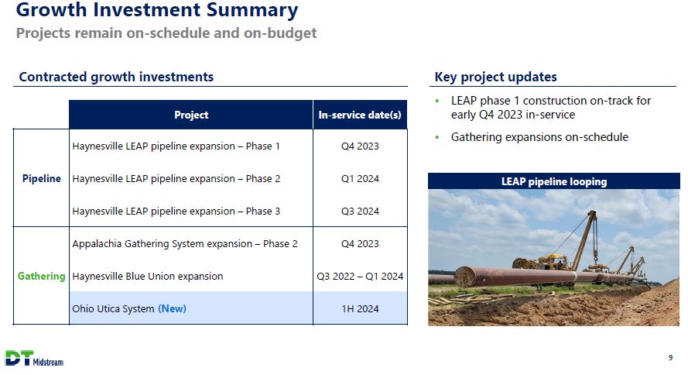The height and width of the screenshot is (375, 688).
Task: Select the Haynesville Blue Union expansion row
Action: [x=147, y=276]
